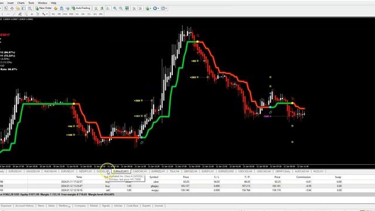Open the GBPJPY,Daily chart tab
This screenshot has height=211, width=375.
pyautogui.click(x=282, y=171)
